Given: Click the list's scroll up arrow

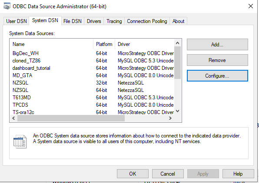Looking at the screenshot, I should pos(178,43).
